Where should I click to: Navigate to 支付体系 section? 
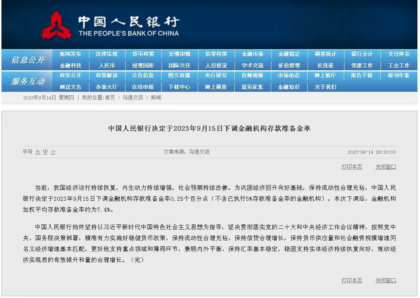pos(398,54)
